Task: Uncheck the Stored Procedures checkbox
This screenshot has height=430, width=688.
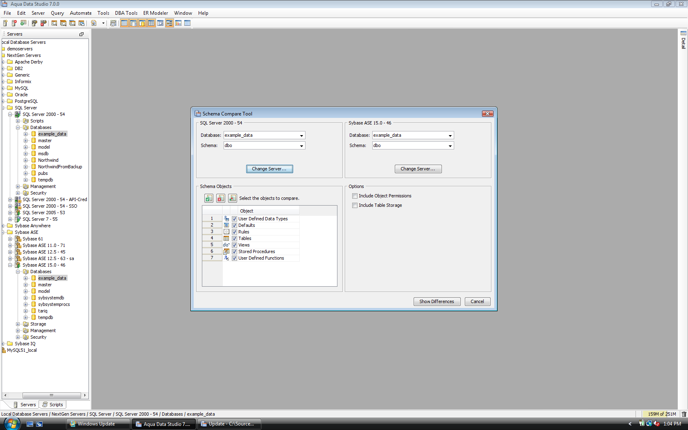Action: coord(235,251)
